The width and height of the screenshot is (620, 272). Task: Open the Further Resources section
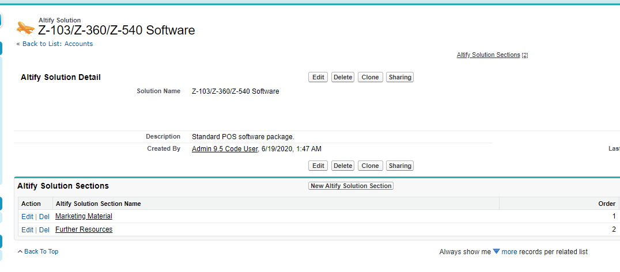(x=84, y=229)
